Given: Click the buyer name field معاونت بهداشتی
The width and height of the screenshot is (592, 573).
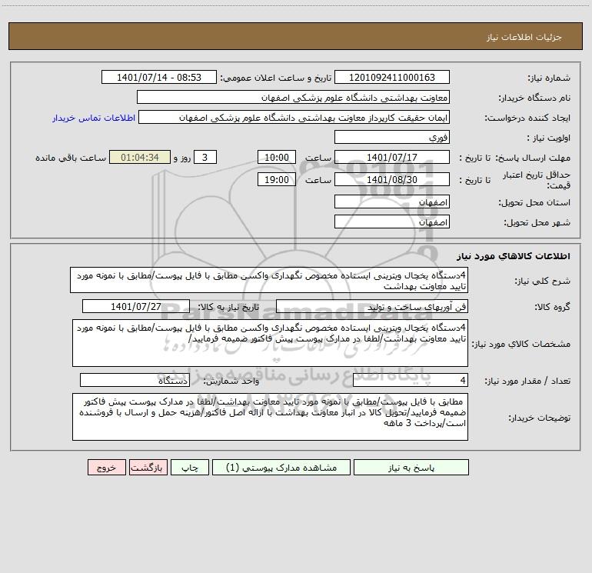Looking at the screenshot, I should pos(293,97).
